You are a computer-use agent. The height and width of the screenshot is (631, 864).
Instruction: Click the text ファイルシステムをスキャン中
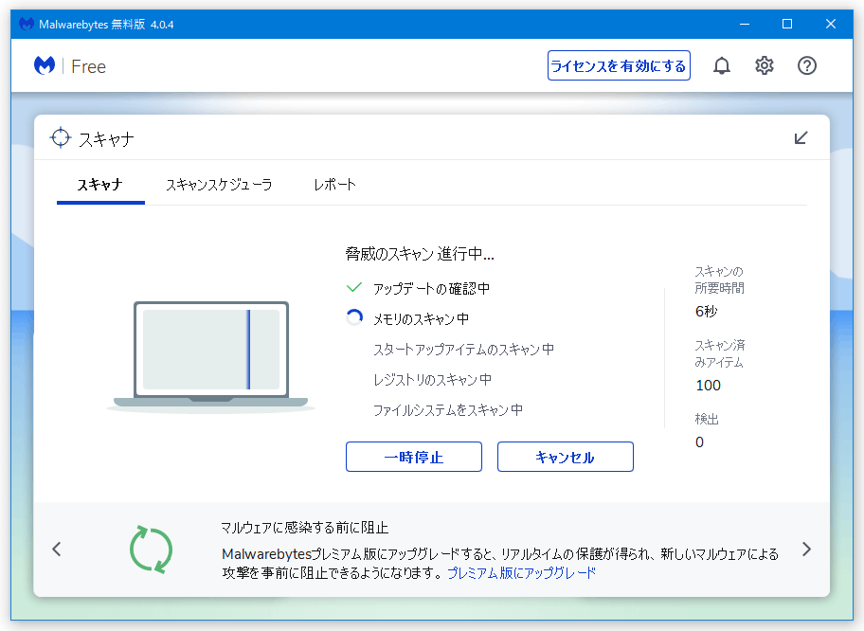tap(448, 410)
